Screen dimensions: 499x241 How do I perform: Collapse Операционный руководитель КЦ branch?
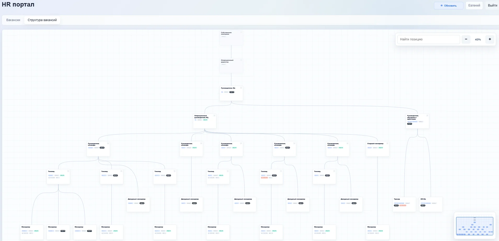214,116
